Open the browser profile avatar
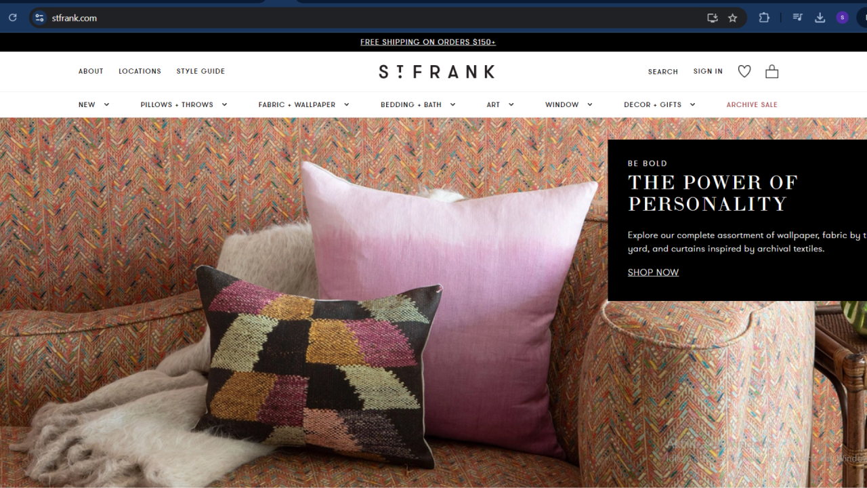 [842, 18]
